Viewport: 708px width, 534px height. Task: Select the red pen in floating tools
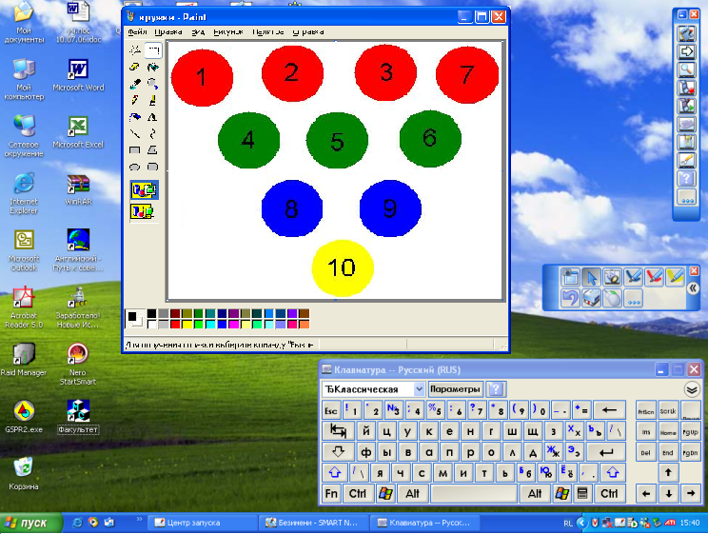pyautogui.click(x=654, y=276)
